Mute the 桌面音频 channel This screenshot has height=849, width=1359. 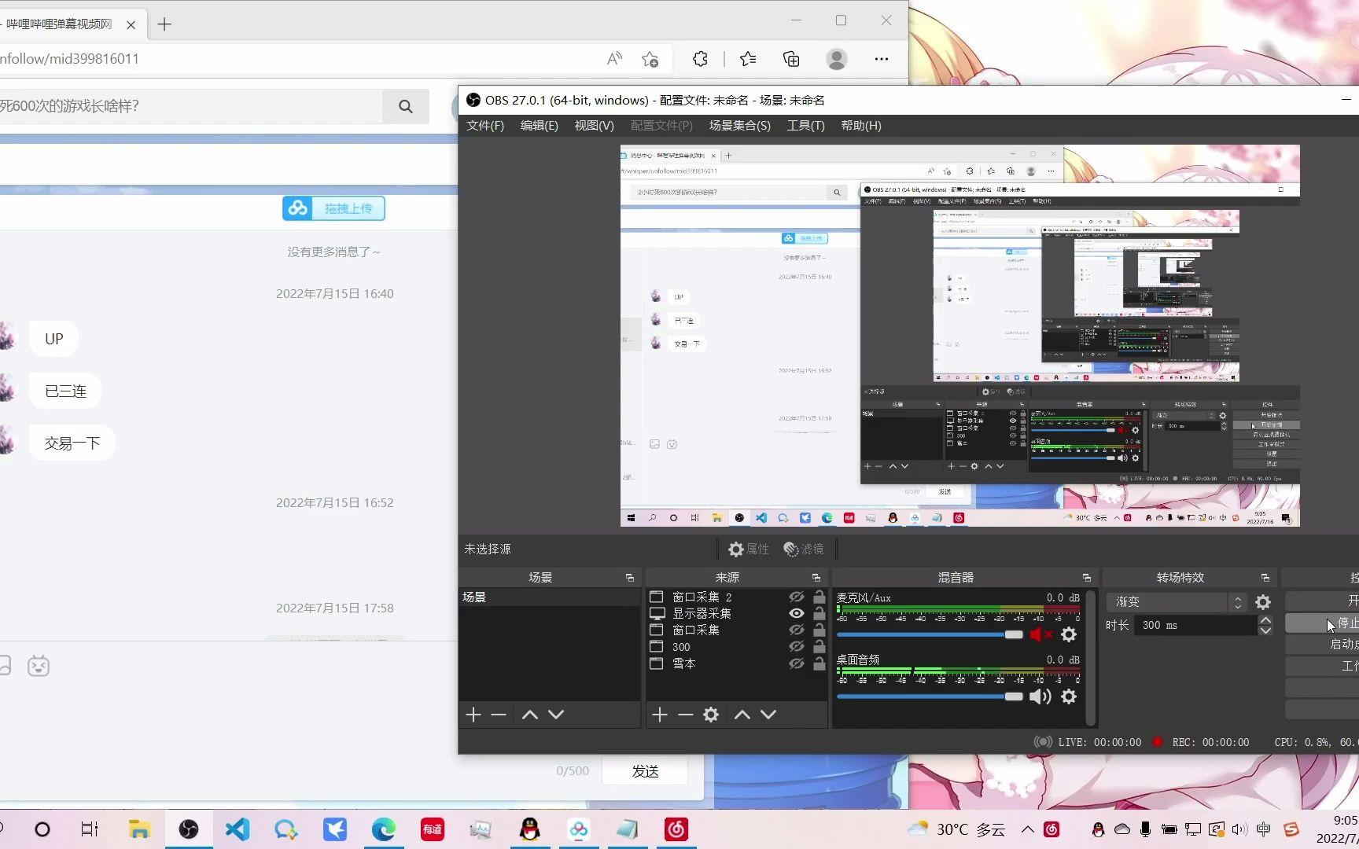(x=1040, y=696)
